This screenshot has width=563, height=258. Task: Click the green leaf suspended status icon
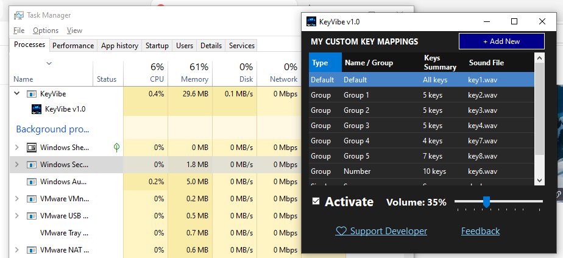pyautogui.click(x=116, y=148)
